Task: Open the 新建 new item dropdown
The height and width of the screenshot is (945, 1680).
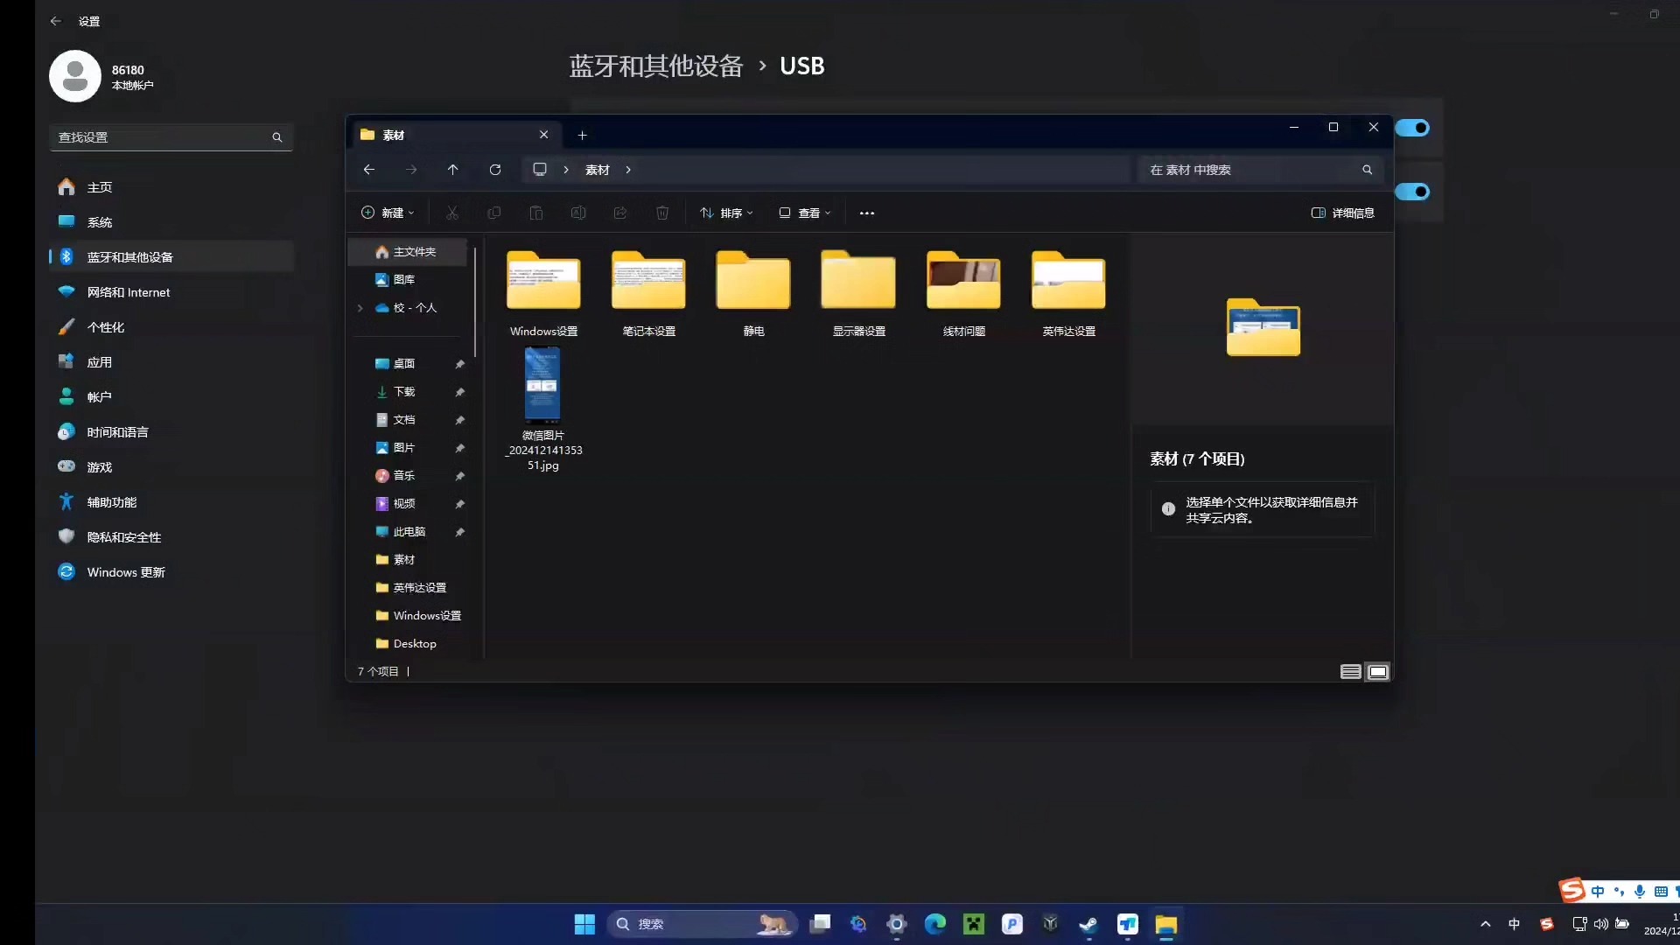Action: [387, 213]
